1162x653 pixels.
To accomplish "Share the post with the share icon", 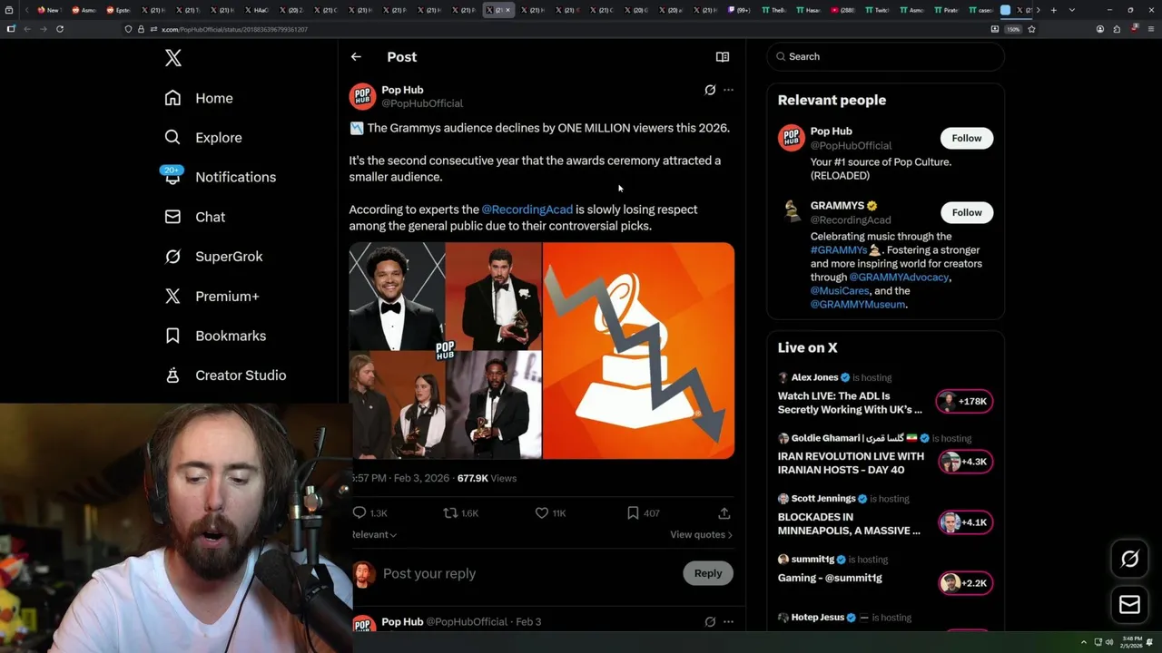I will tap(724, 512).
